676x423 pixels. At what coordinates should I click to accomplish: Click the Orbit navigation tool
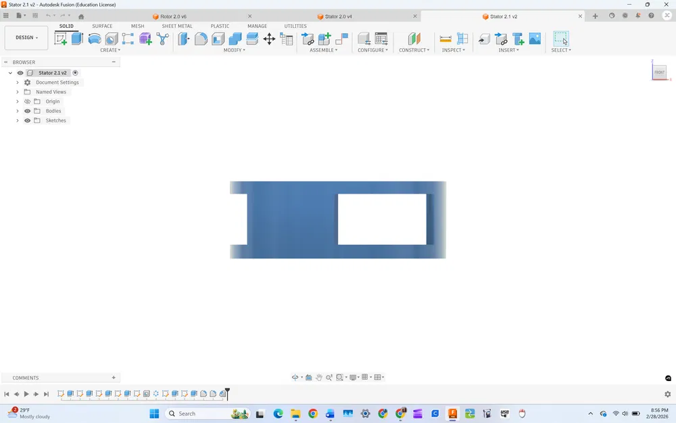coord(295,377)
